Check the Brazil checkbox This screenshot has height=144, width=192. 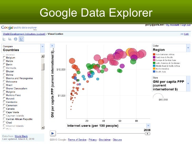[4, 85]
